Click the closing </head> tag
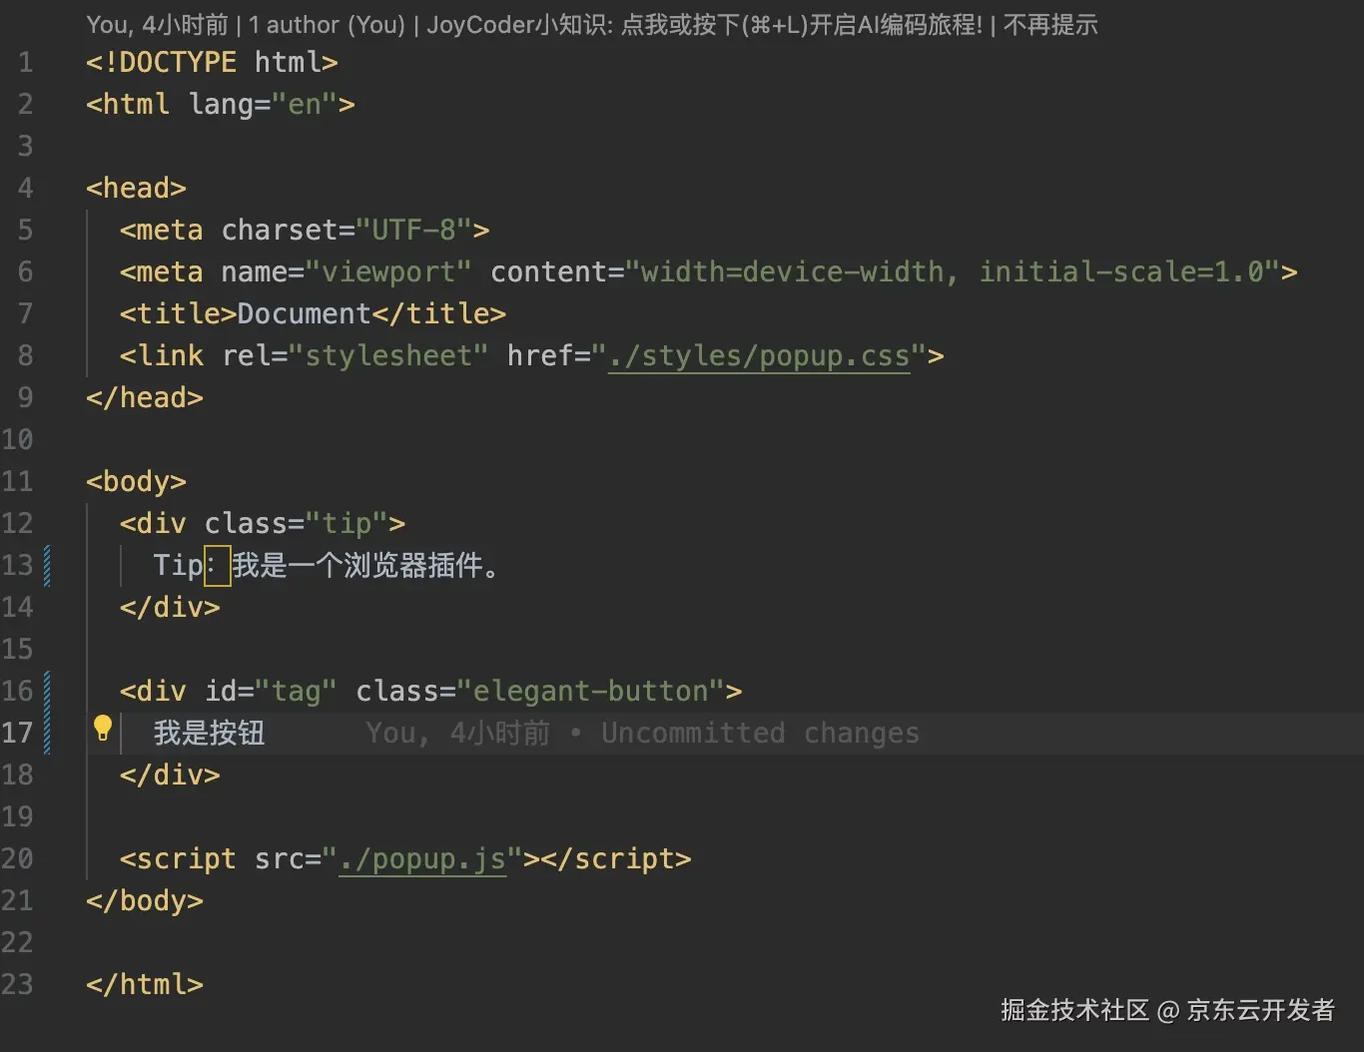This screenshot has width=1364, height=1052. click(x=145, y=398)
